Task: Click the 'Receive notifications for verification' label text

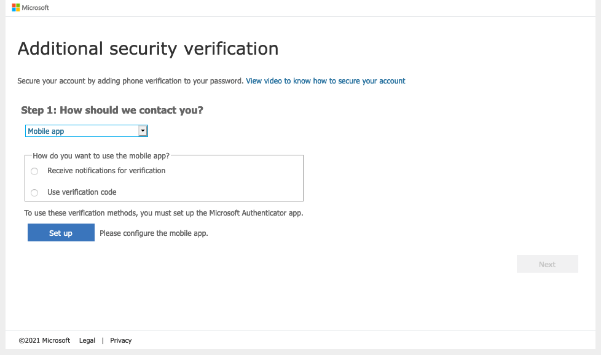Action: coord(106,171)
